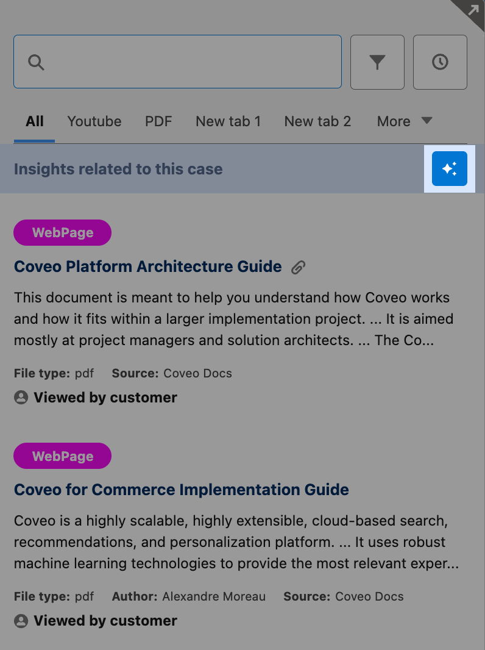Click WebPage badge above Architecture Guide

tap(63, 232)
